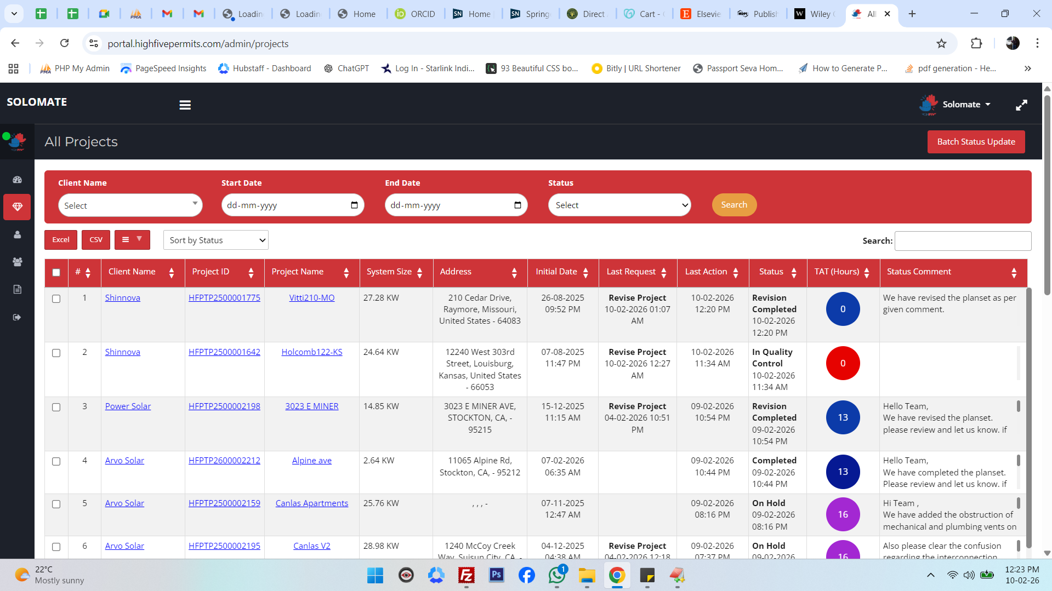1052x591 pixels.
Task: Select the checkbox for row 4 Alpine ave
Action: pyautogui.click(x=56, y=461)
